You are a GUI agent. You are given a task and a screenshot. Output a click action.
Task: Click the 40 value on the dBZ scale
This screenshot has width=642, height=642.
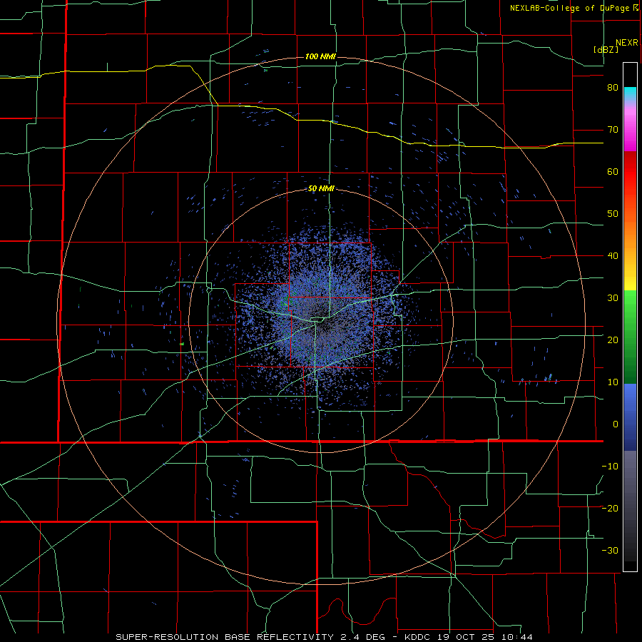click(613, 256)
